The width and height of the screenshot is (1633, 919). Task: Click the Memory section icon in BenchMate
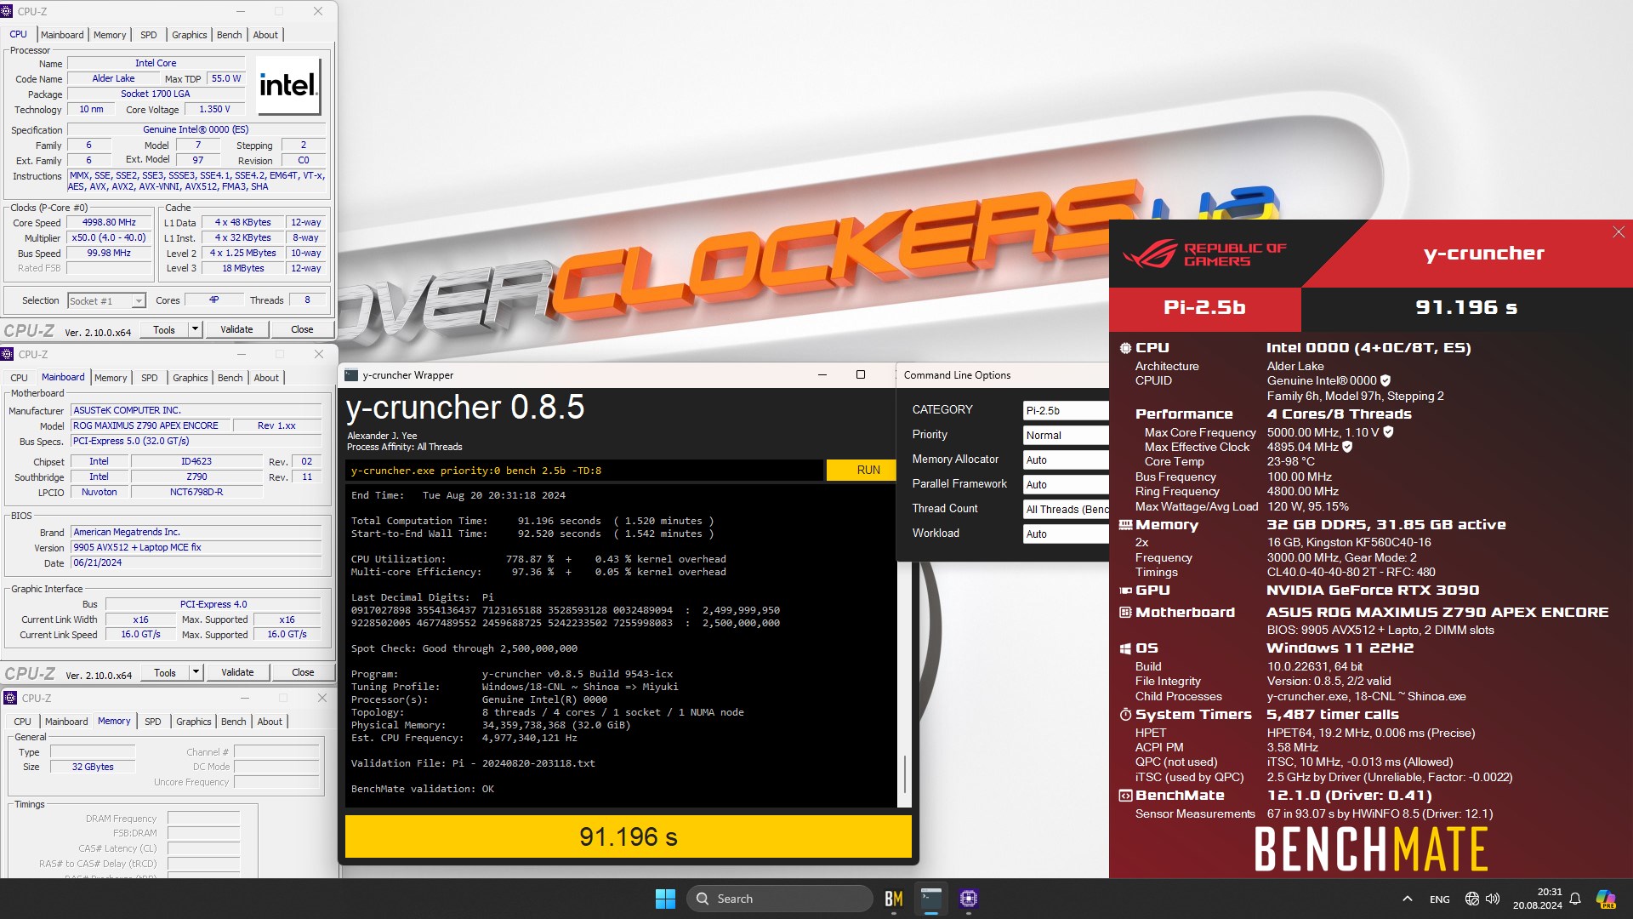pyautogui.click(x=1125, y=525)
